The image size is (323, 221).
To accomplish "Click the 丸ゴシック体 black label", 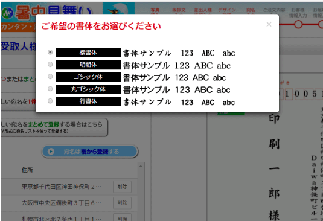I will coord(88,89).
